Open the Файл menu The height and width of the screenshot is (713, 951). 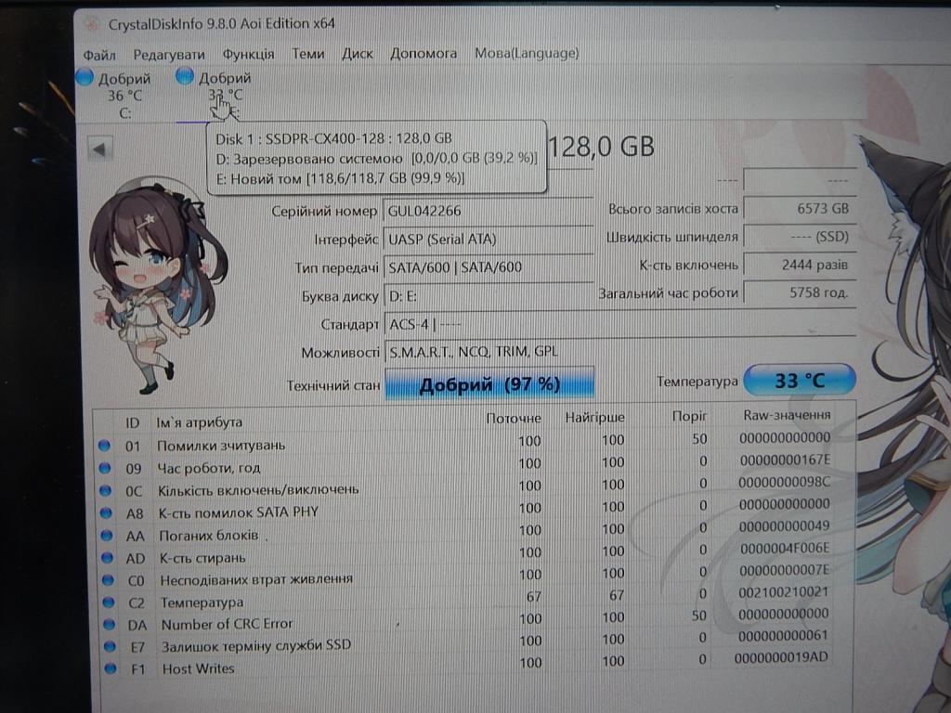[x=99, y=55]
